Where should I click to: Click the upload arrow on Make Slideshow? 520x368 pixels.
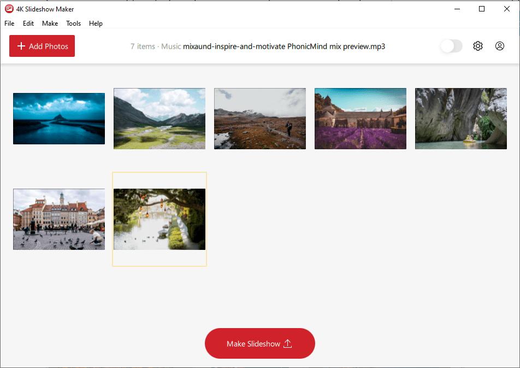pyautogui.click(x=287, y=343)
